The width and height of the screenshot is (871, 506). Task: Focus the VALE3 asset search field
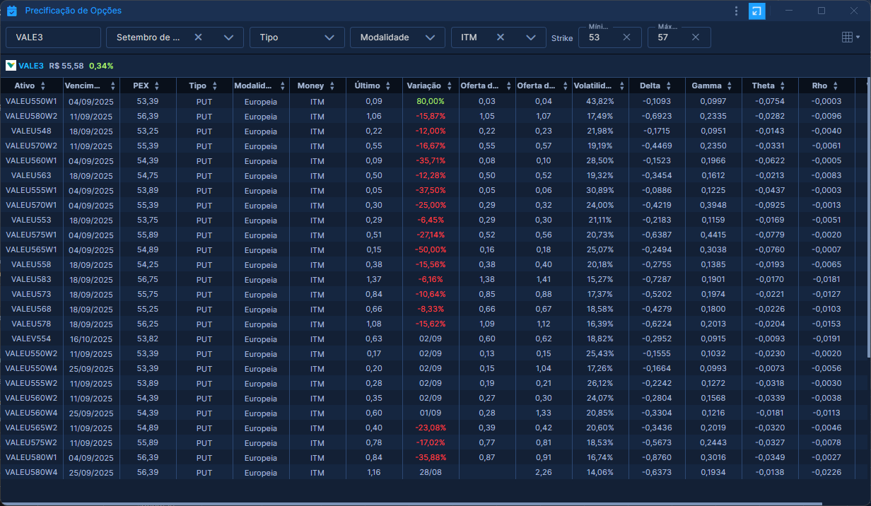point(54,37)
